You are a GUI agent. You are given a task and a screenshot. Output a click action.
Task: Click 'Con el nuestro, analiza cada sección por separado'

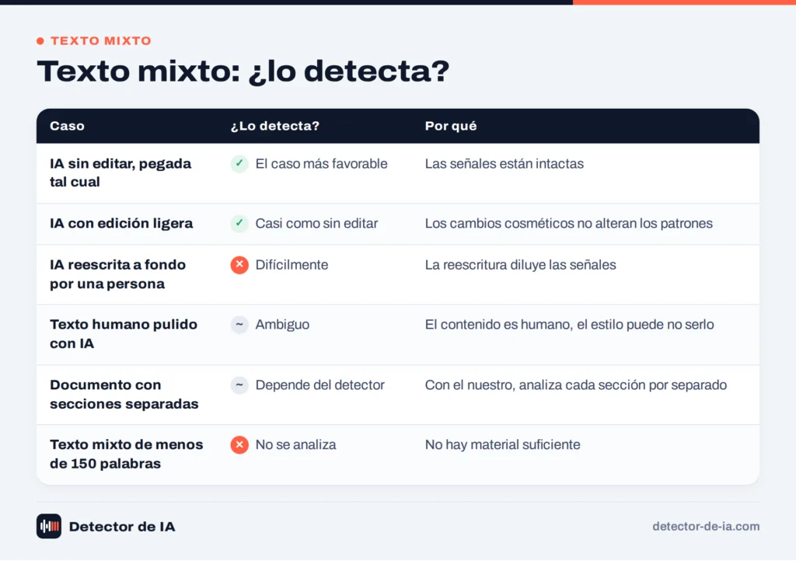pyautogui.click(x=576, y=385)
